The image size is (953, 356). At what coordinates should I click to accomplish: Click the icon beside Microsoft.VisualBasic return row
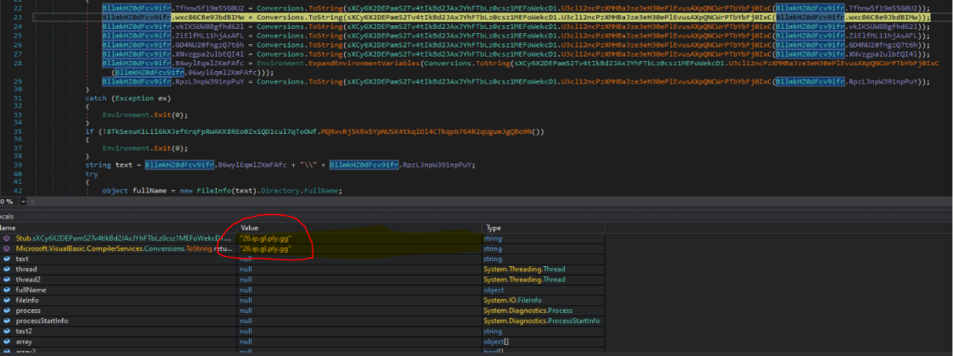click(x=7, y=249)
